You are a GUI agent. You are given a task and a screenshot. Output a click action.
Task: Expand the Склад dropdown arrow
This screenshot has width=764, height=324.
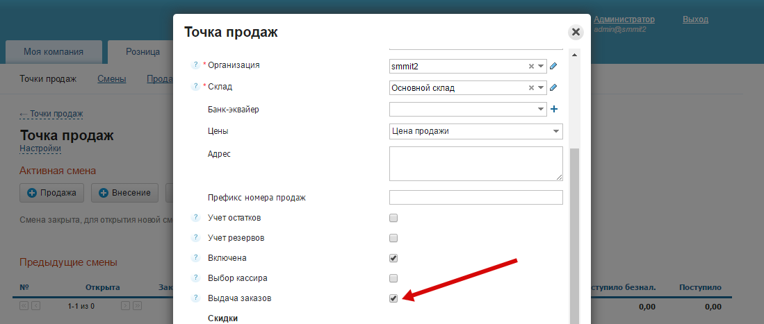[x=541, y=88]
